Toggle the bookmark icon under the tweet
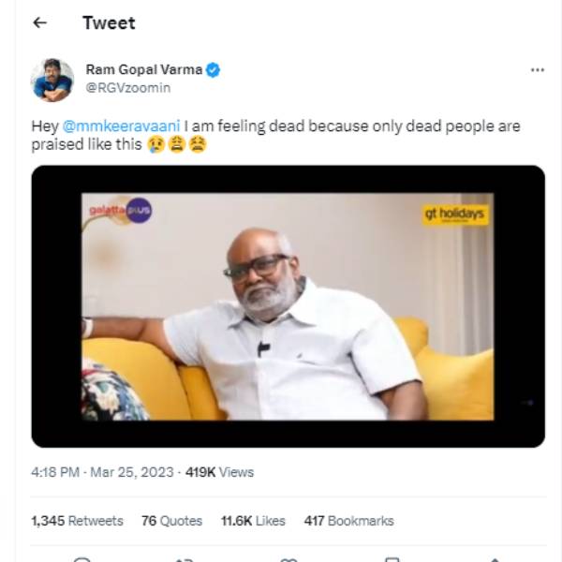Screen dimensions: 562x562 pos(392,558)
